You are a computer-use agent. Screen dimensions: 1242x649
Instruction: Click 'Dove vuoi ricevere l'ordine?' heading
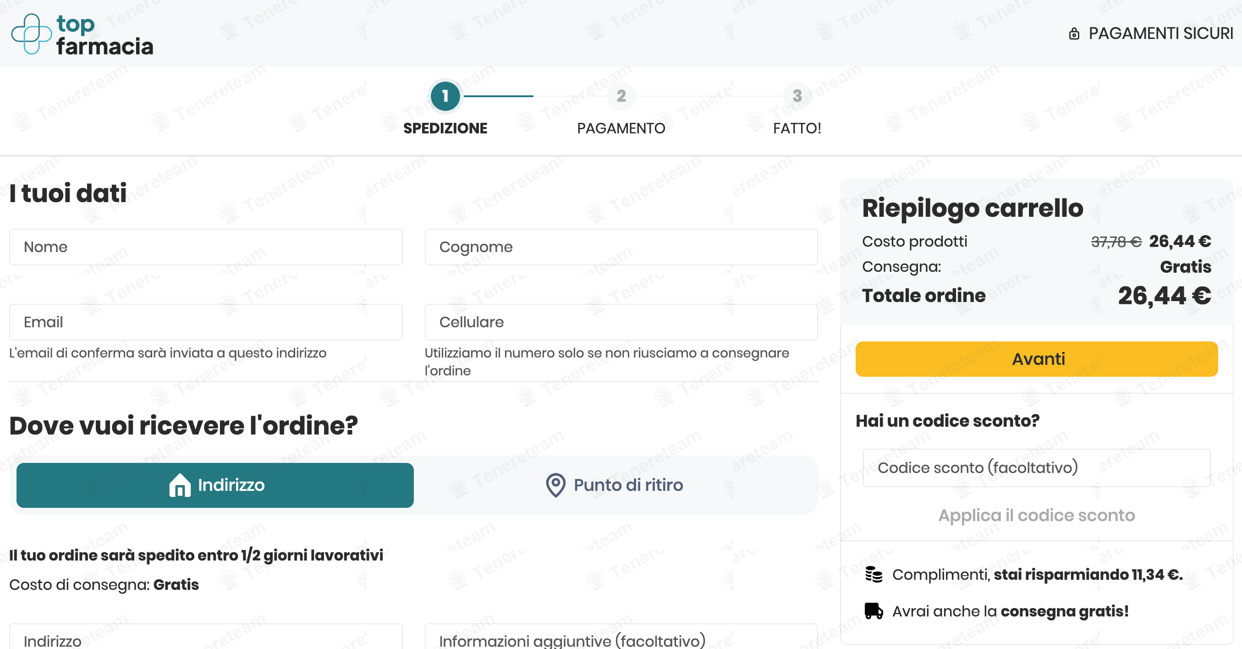coord(184,425)
